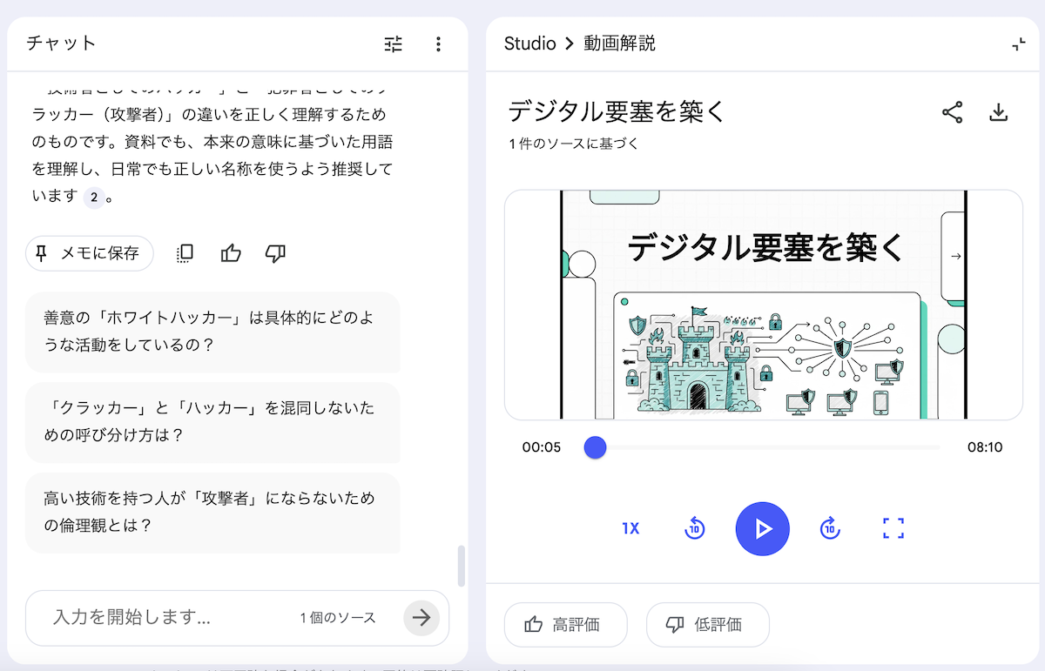Download the デジタル要塞を築く video
Screen dimensions: 1045x671
click(x=998, y=112)
